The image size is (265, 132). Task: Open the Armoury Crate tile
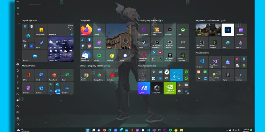point(157,88)
